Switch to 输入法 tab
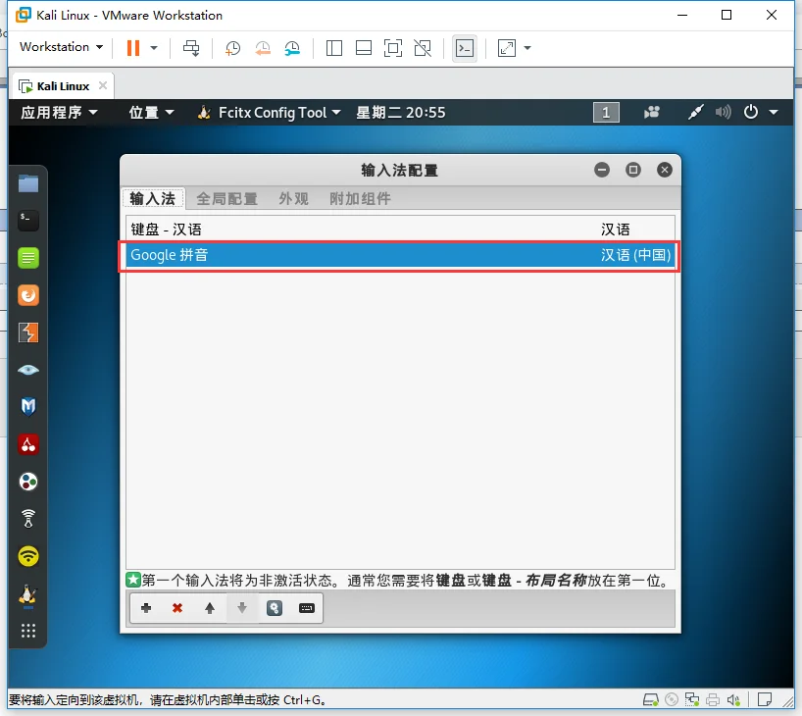The height and width of the screenshot is (716, 802). [152, 198]
